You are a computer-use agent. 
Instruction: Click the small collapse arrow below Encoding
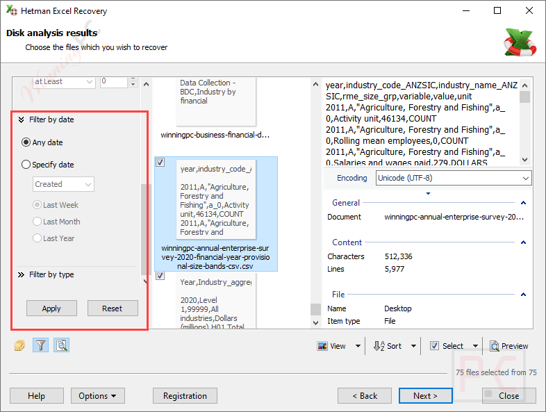click(x=429, y=193)
